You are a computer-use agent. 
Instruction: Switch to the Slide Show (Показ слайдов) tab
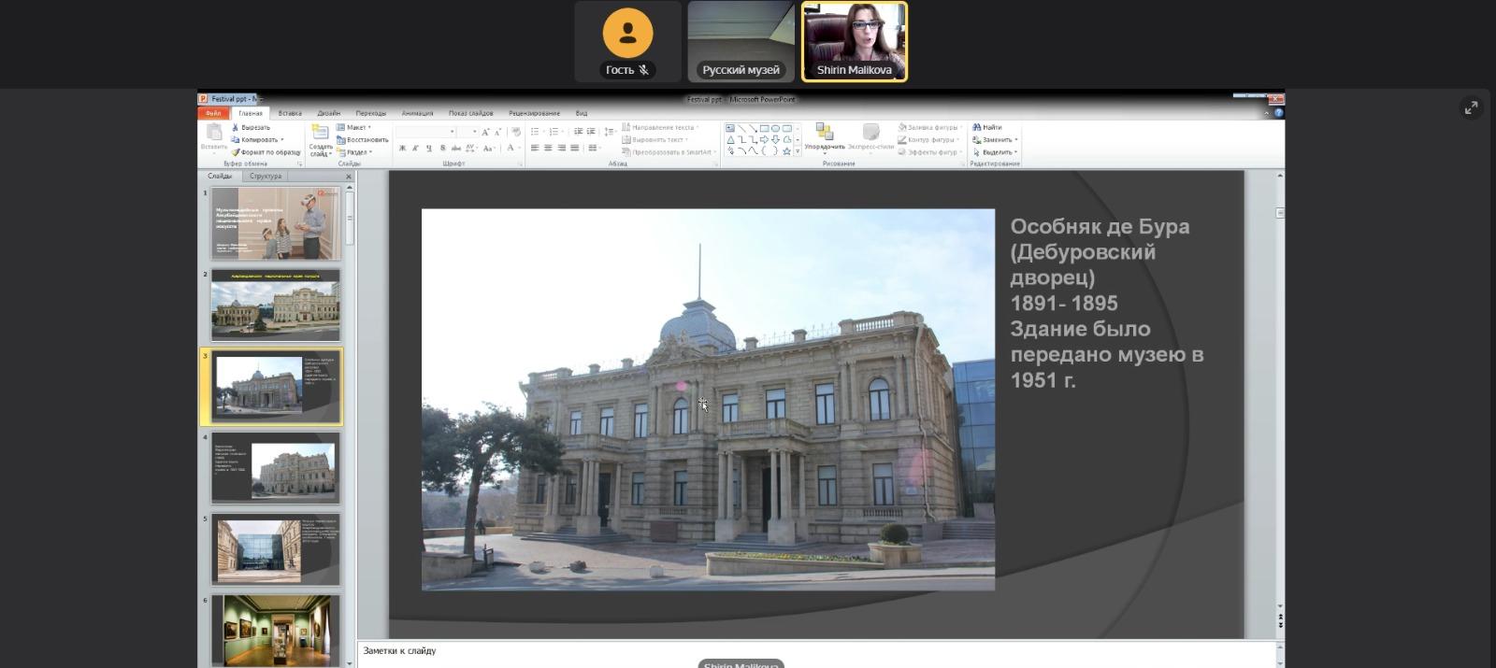coord(471,113)
